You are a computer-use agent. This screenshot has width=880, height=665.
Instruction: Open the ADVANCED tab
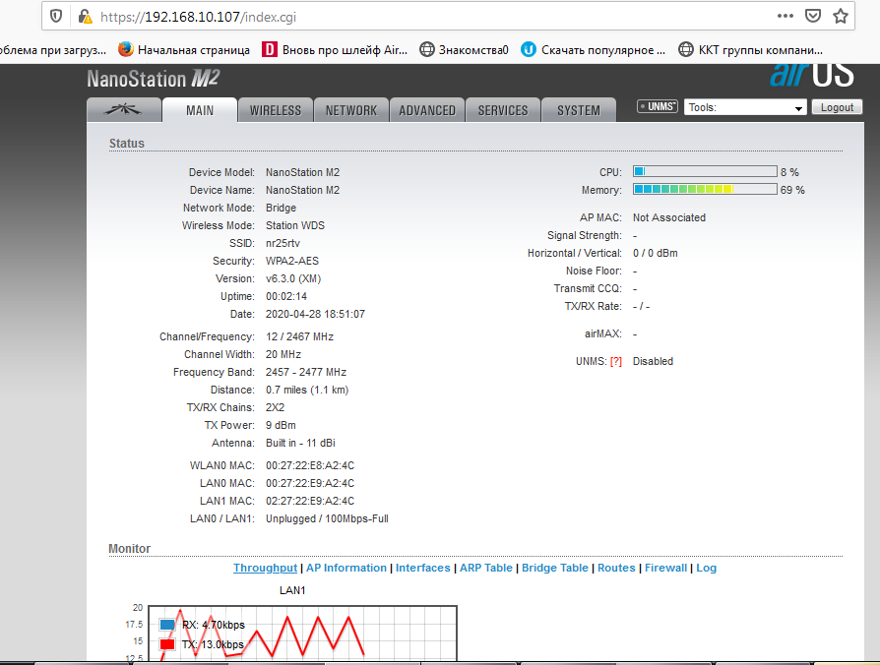(x=427, y=110)
